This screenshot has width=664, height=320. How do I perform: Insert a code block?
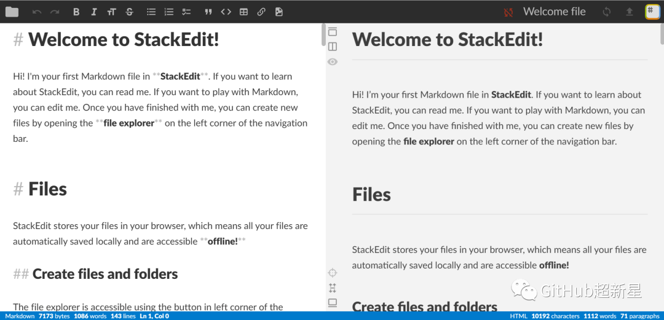(226, 12)
